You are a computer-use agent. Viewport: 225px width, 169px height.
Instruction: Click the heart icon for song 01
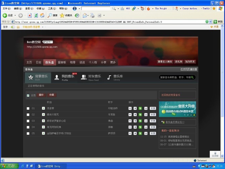[130, 109]
